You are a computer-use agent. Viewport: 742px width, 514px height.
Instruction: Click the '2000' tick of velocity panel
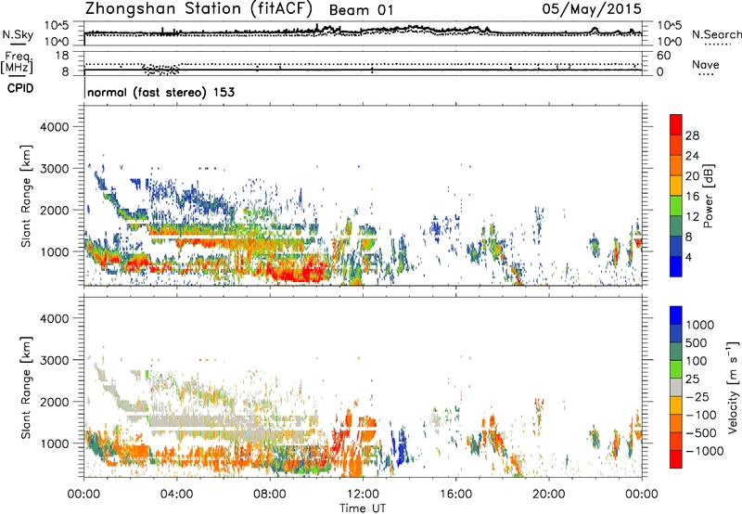(x=54, y=402)
